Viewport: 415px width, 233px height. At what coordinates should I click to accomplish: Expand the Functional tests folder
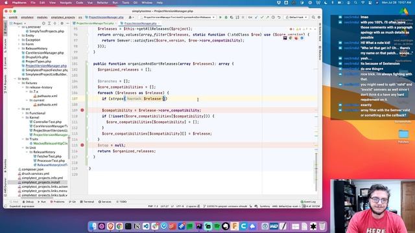(x=23, y=113)
